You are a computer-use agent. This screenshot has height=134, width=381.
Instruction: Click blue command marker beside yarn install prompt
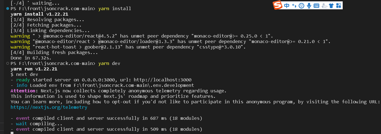[7, 9]
